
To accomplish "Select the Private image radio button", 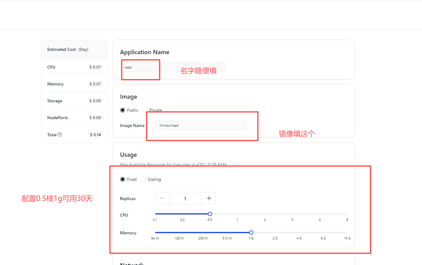I will coord(145,110).
